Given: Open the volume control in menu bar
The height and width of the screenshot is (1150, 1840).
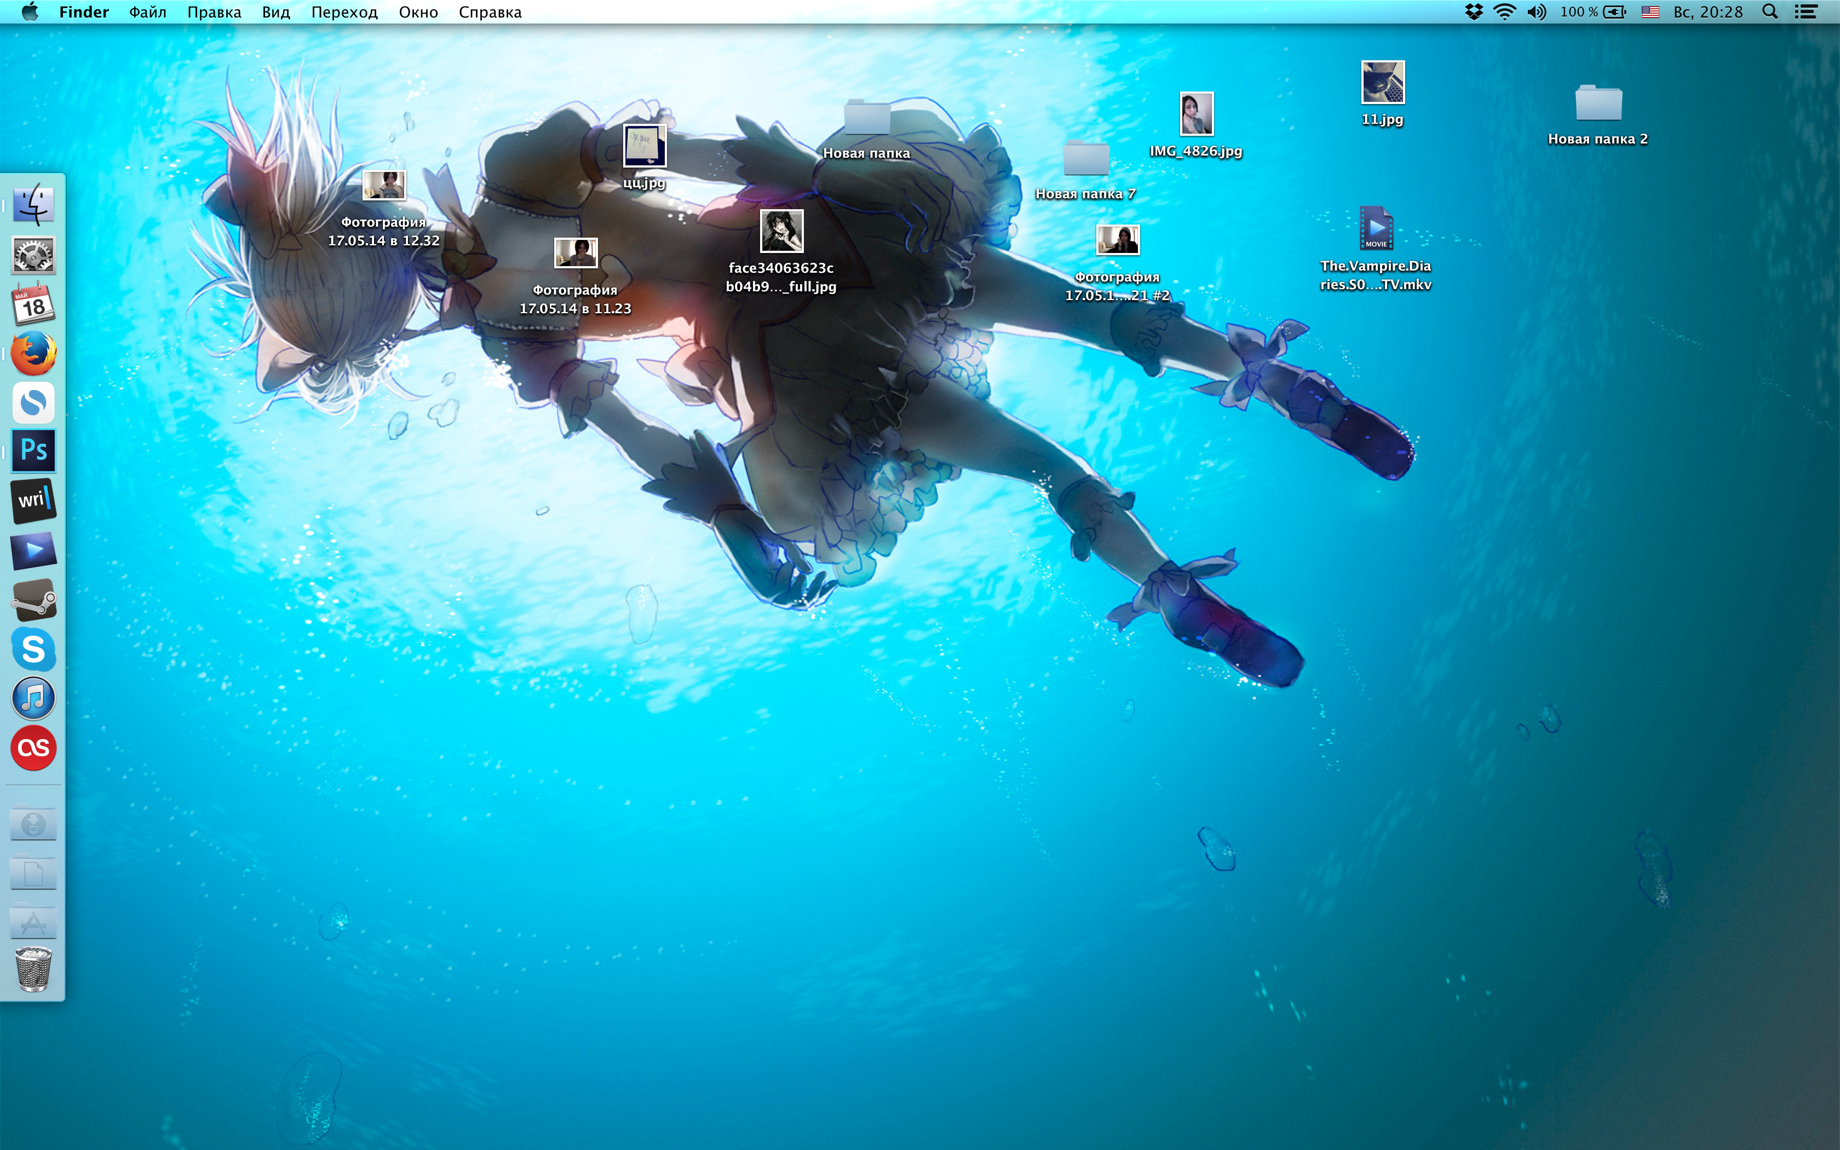Looking at the screenshot, I should (x=1536, y=12).
